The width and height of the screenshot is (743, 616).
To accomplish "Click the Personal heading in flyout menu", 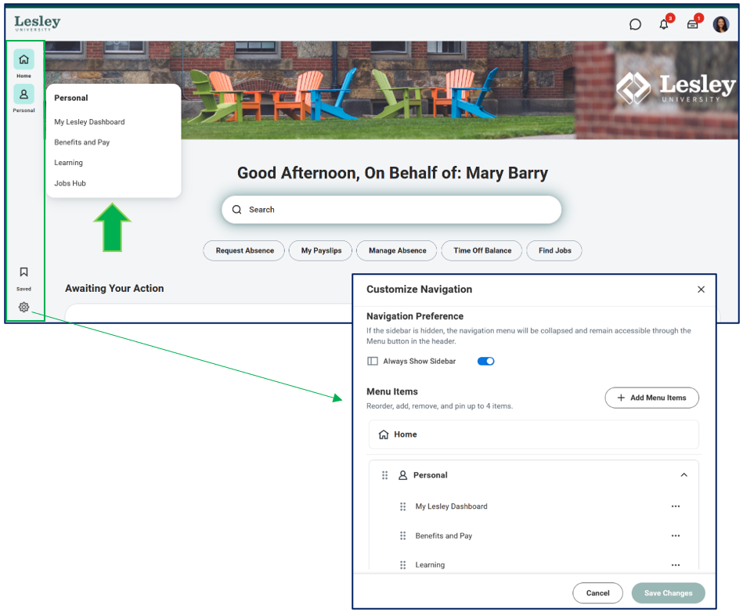I will coord(71,98).
